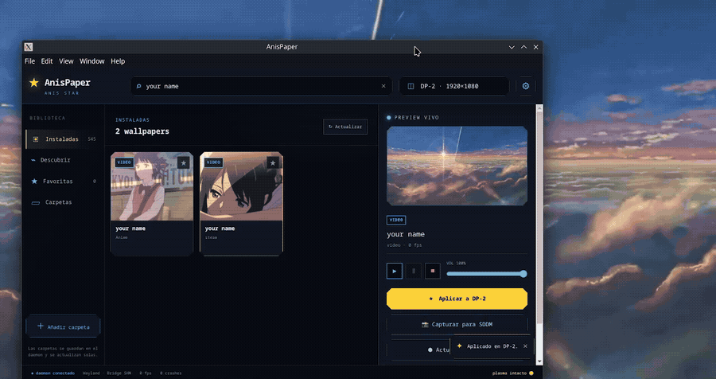Click the live preview image
The height and width of the screenshot is (379, 716).
click(x=457, y=166)
